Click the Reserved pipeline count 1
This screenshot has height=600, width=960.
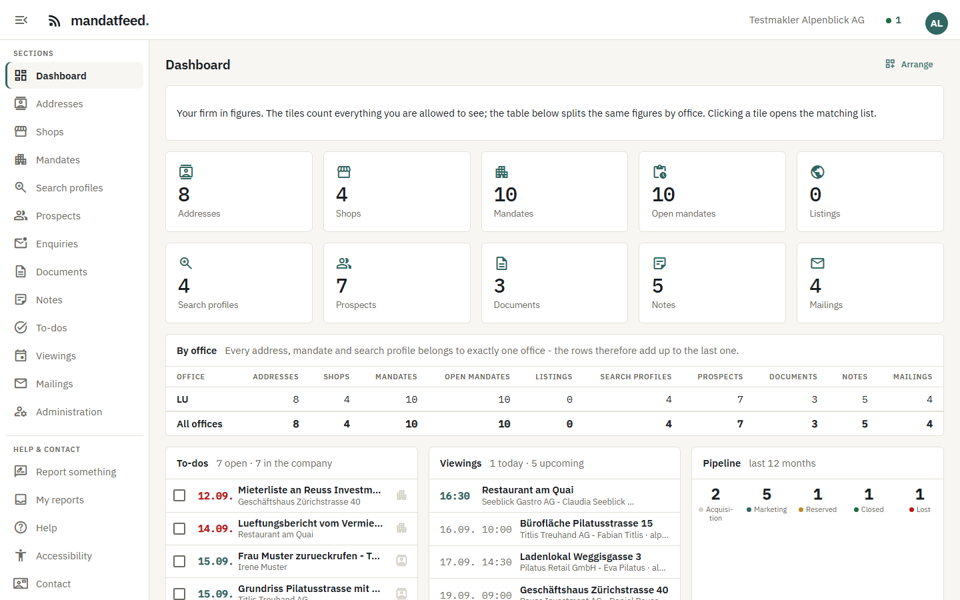pos(817,494)
